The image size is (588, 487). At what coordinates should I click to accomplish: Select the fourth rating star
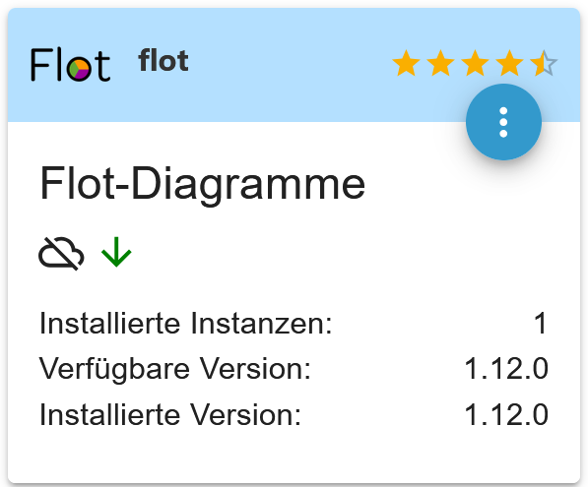509,63
